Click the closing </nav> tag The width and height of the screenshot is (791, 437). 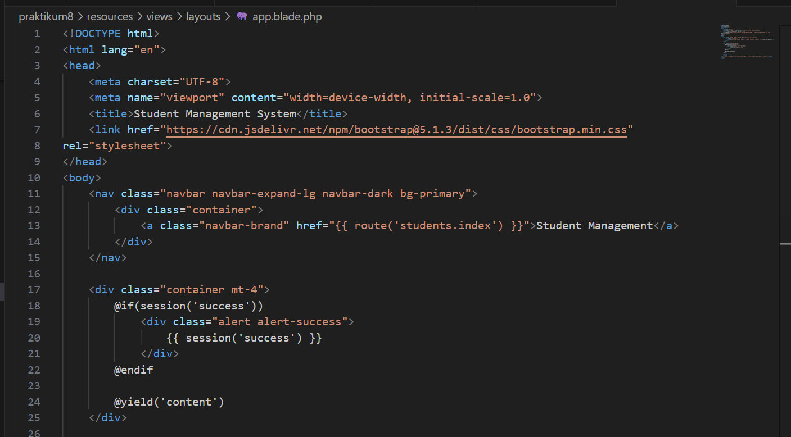coord(108,258)
